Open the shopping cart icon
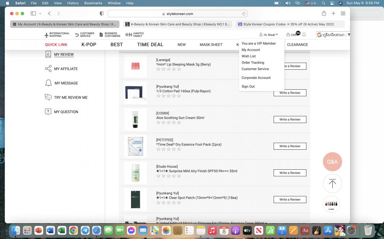The width and height of the screenshot is (384, 239). click(288, 35)
